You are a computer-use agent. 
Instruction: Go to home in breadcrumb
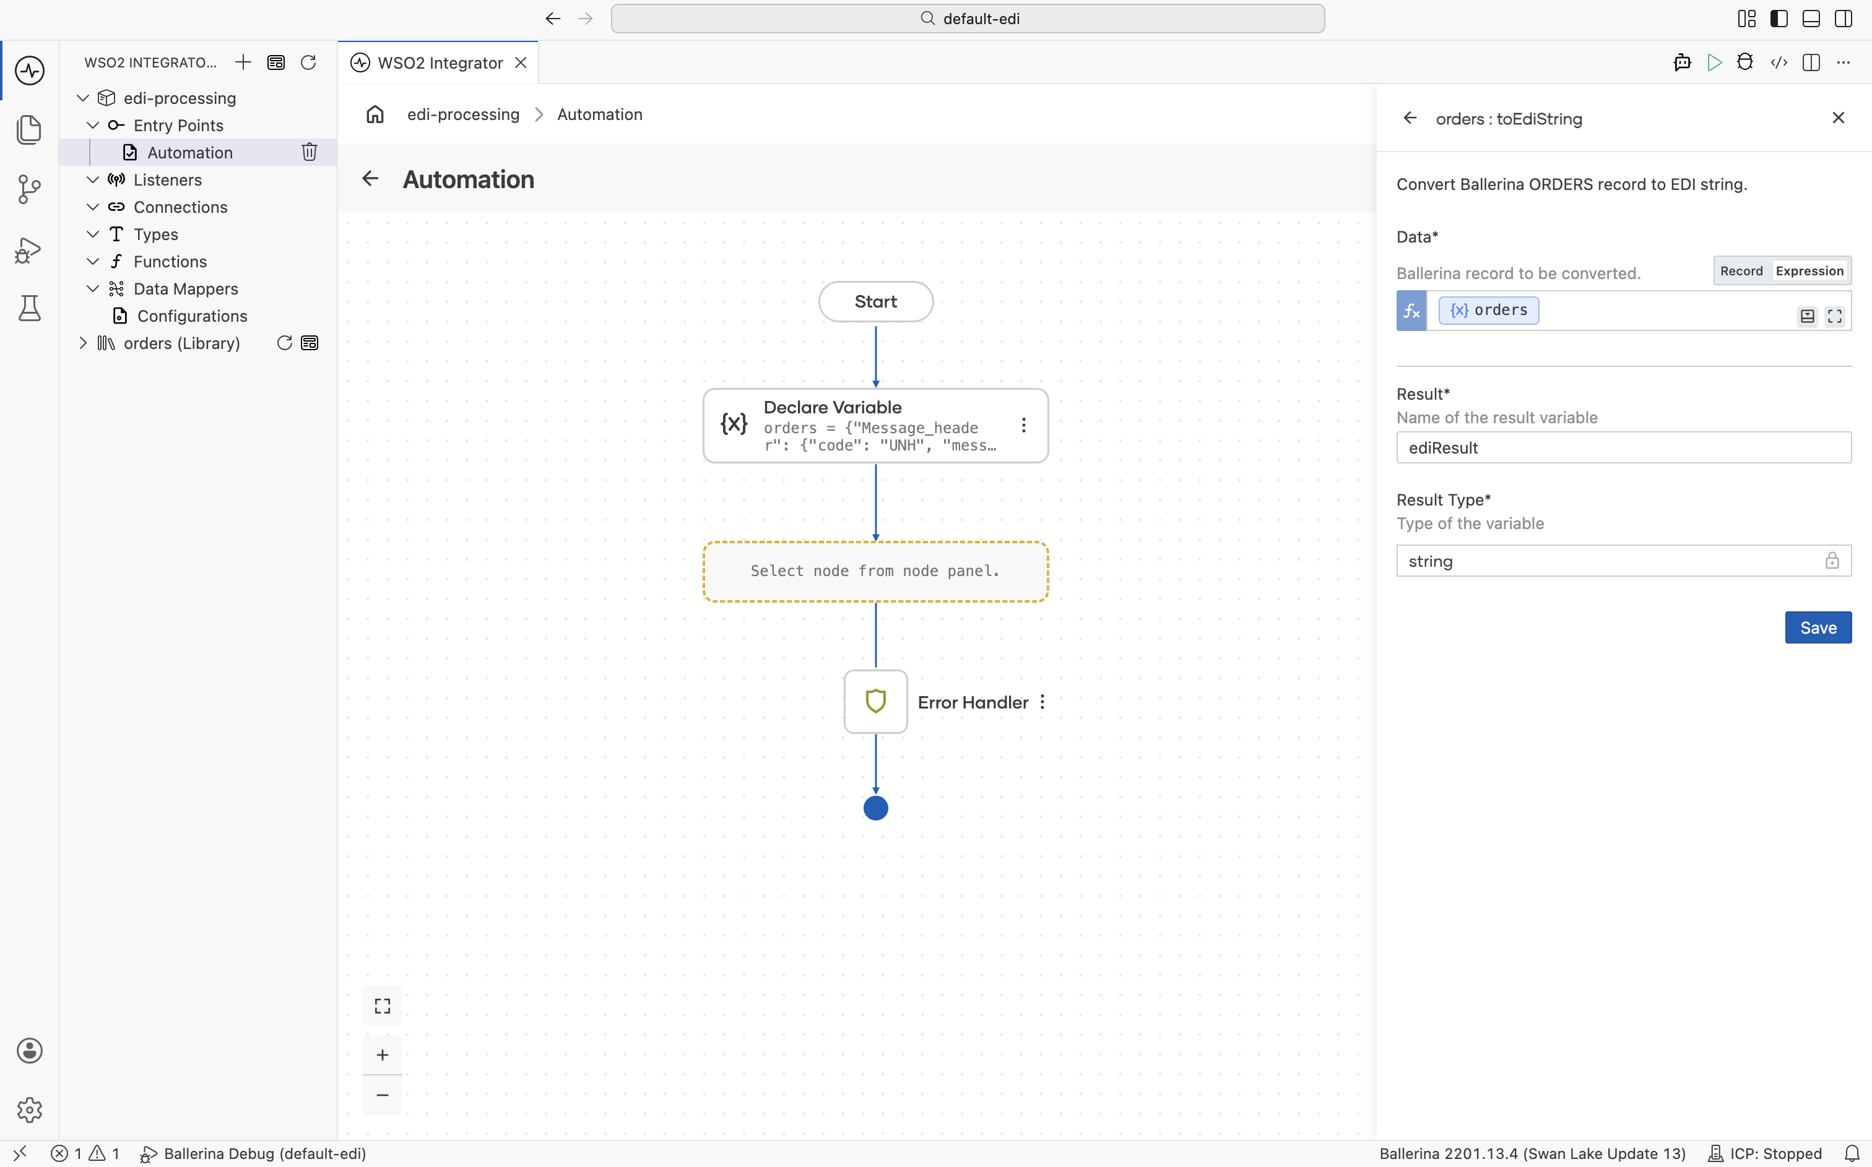coord(375,114)
